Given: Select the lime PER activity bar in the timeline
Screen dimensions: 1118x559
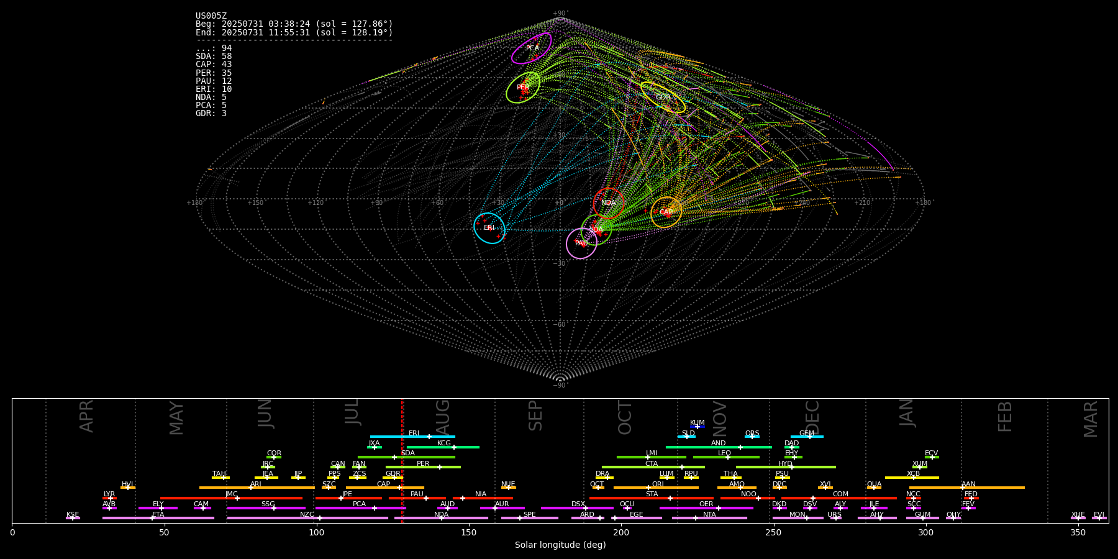Looking at the screenshot, I should point(423,467).
